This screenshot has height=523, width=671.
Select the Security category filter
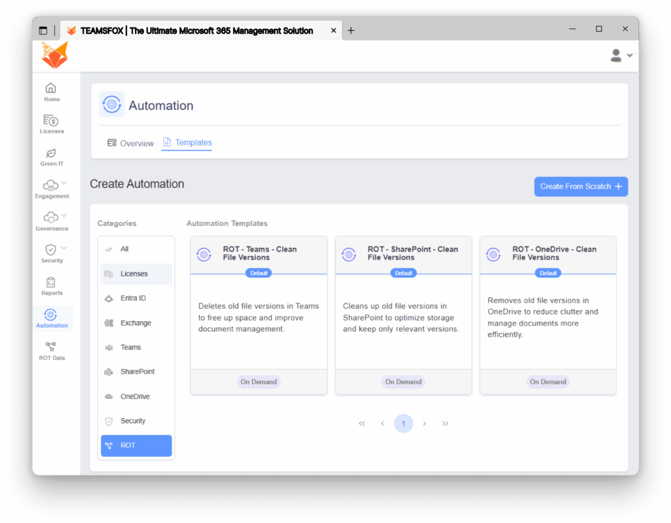(x=136, y=421)
